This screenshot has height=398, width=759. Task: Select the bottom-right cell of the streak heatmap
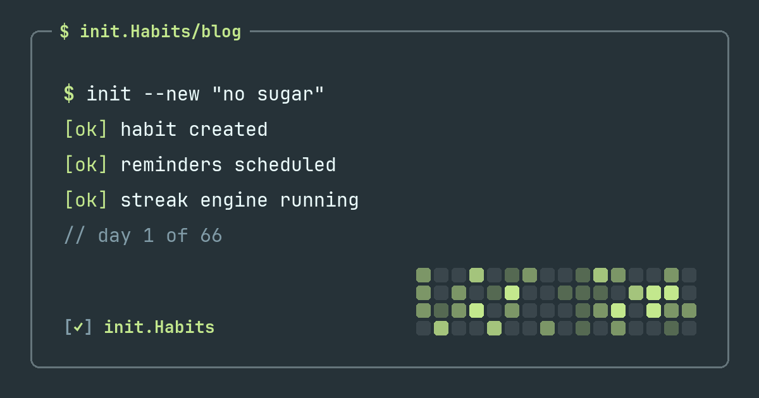(x=689, y=328)
